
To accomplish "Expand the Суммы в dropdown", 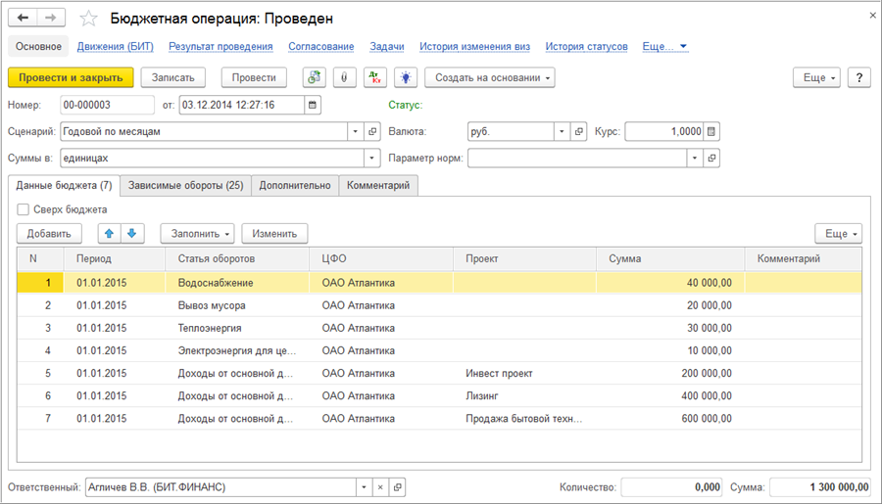I will click(x=371, y=158).
